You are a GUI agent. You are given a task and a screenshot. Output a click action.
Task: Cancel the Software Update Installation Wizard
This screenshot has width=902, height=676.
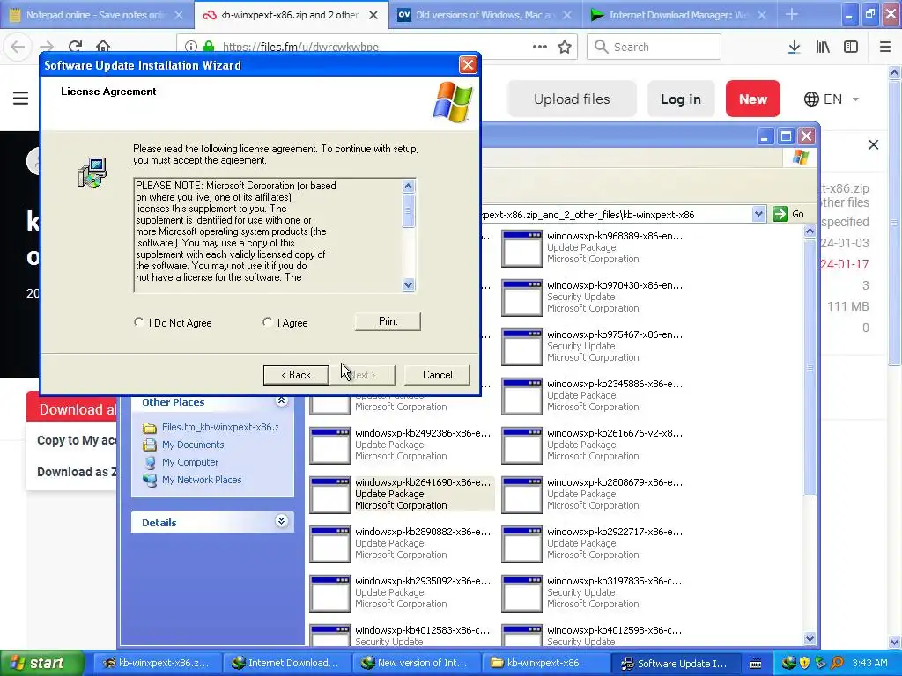(437, 375)
